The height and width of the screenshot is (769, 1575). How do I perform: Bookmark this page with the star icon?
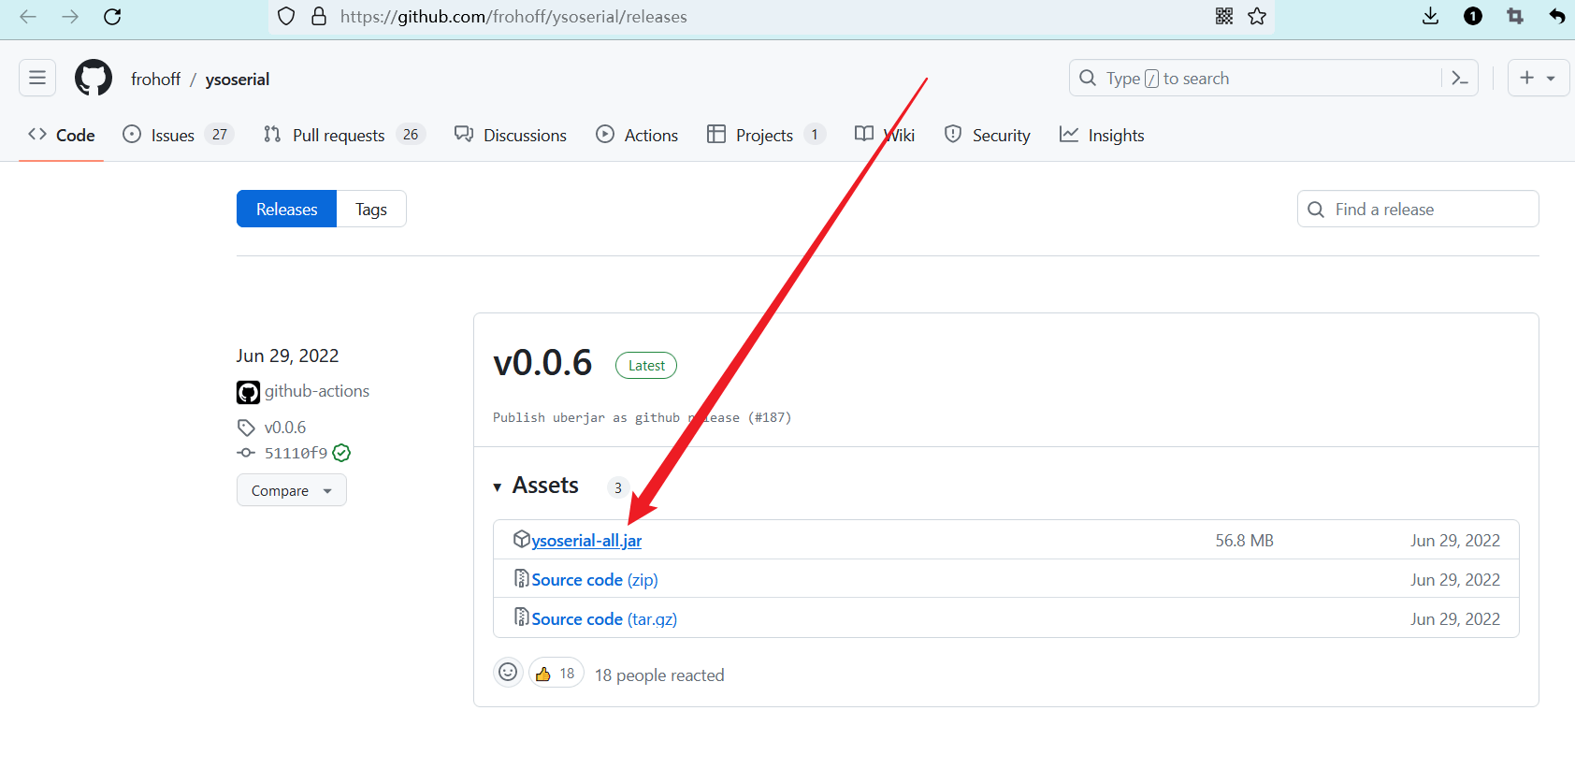pos(1257,16)
